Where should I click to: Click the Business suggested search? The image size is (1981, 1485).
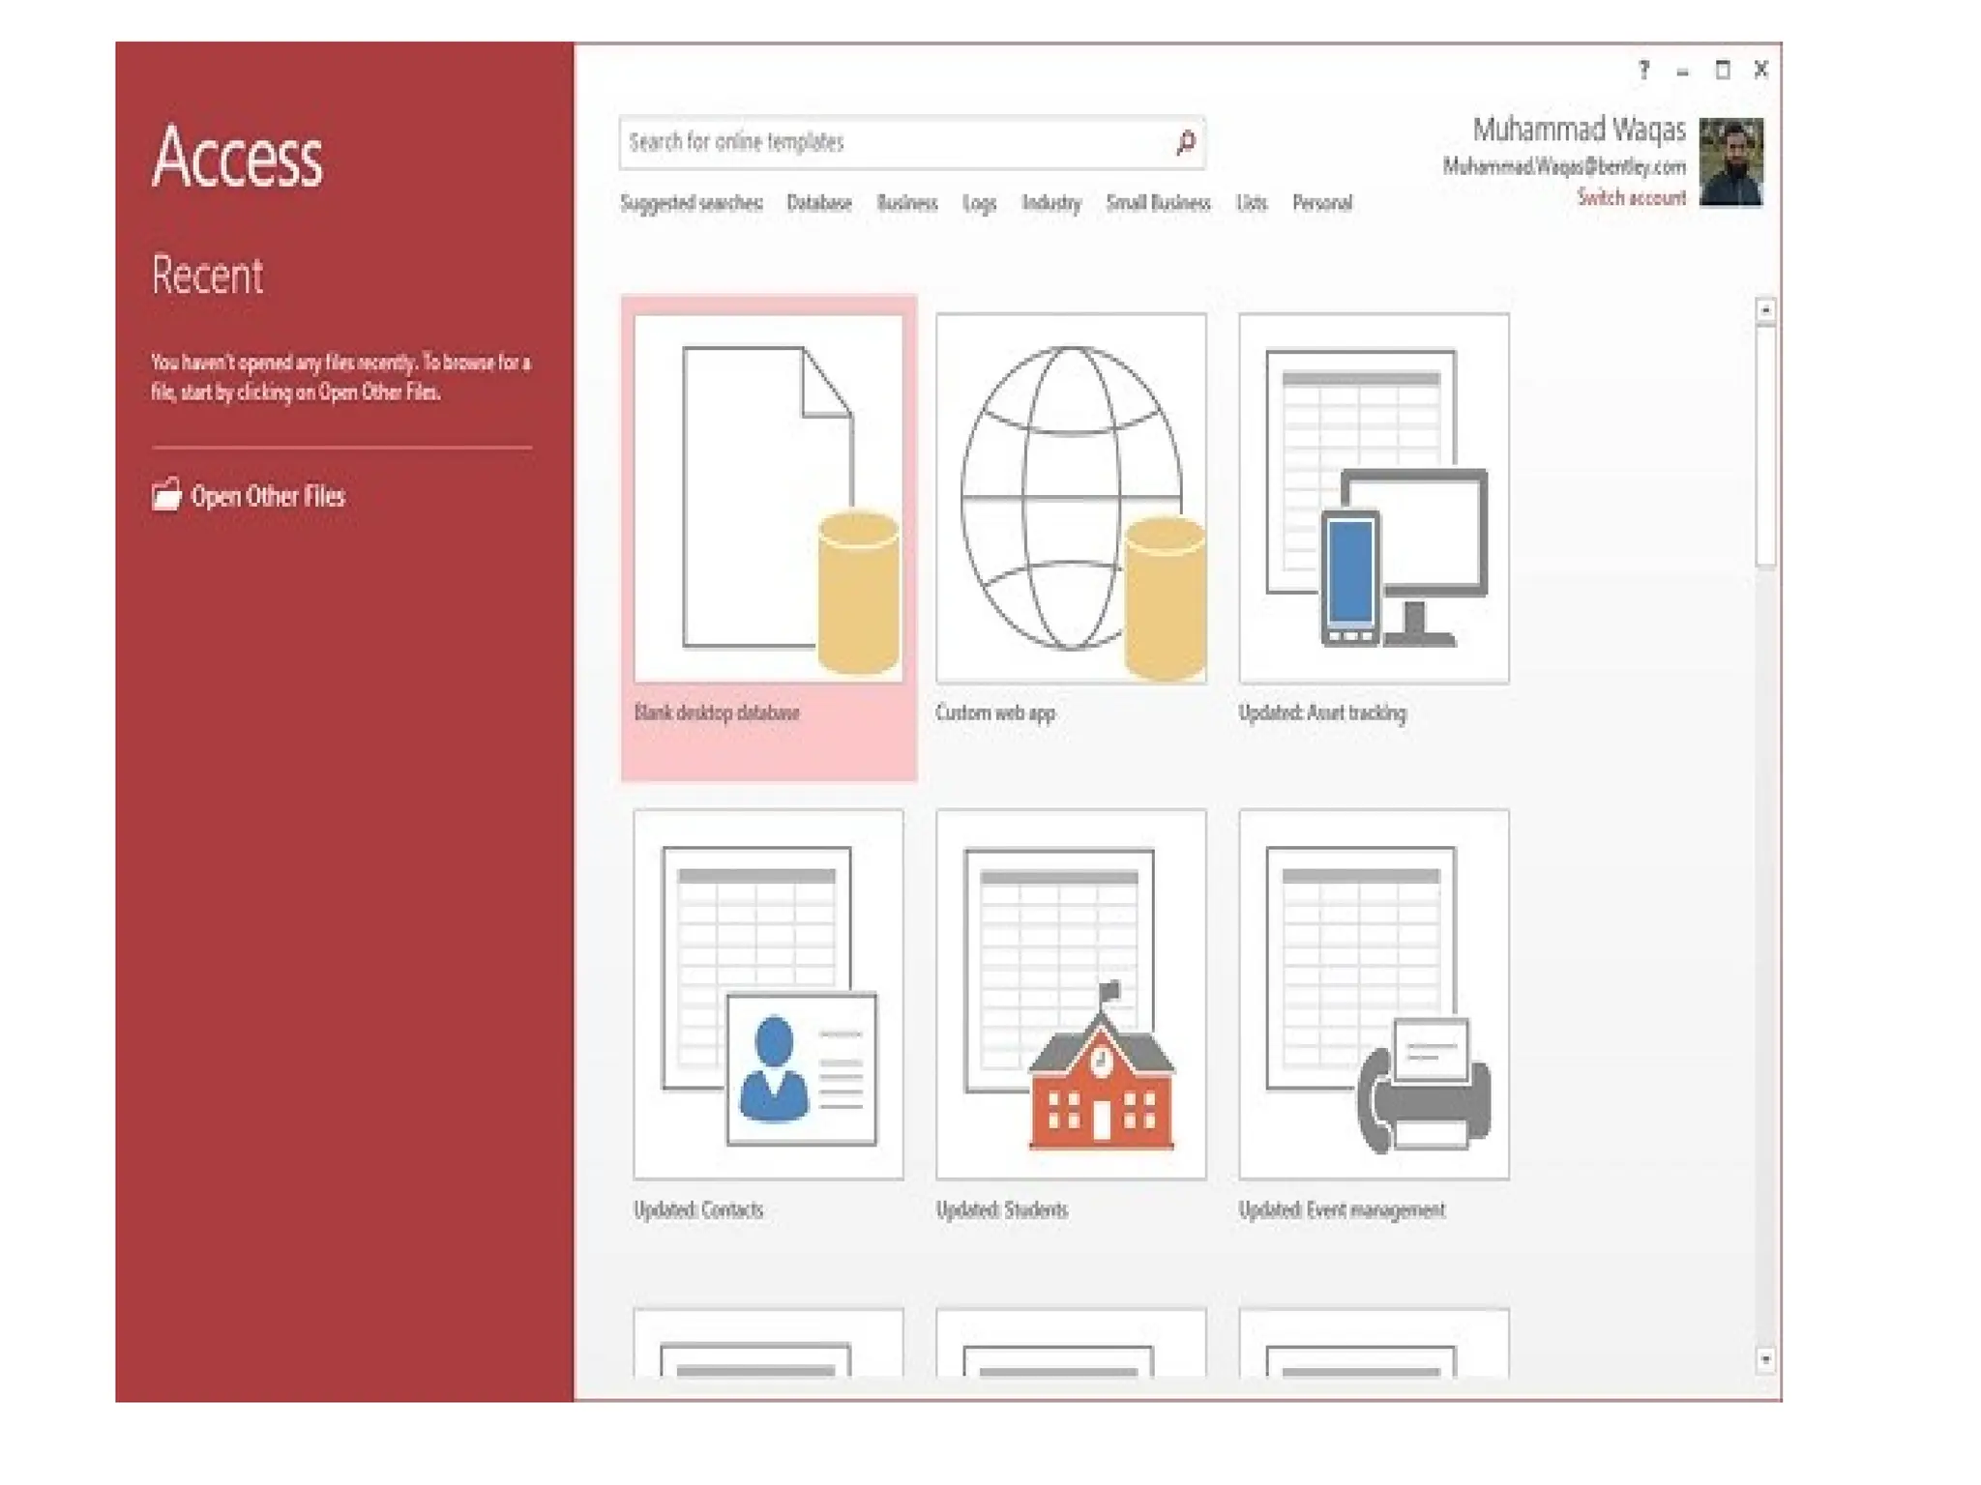(906, 203)
